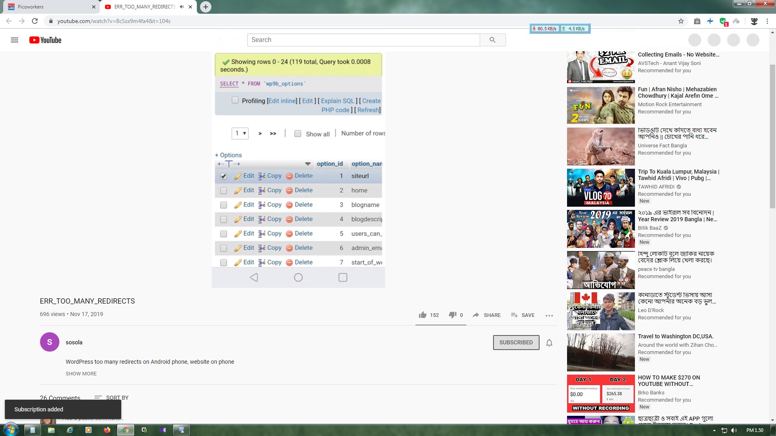Open SAVE to playlist option
Viewport: 776px width, 436px height.
[x=523, y=315]
